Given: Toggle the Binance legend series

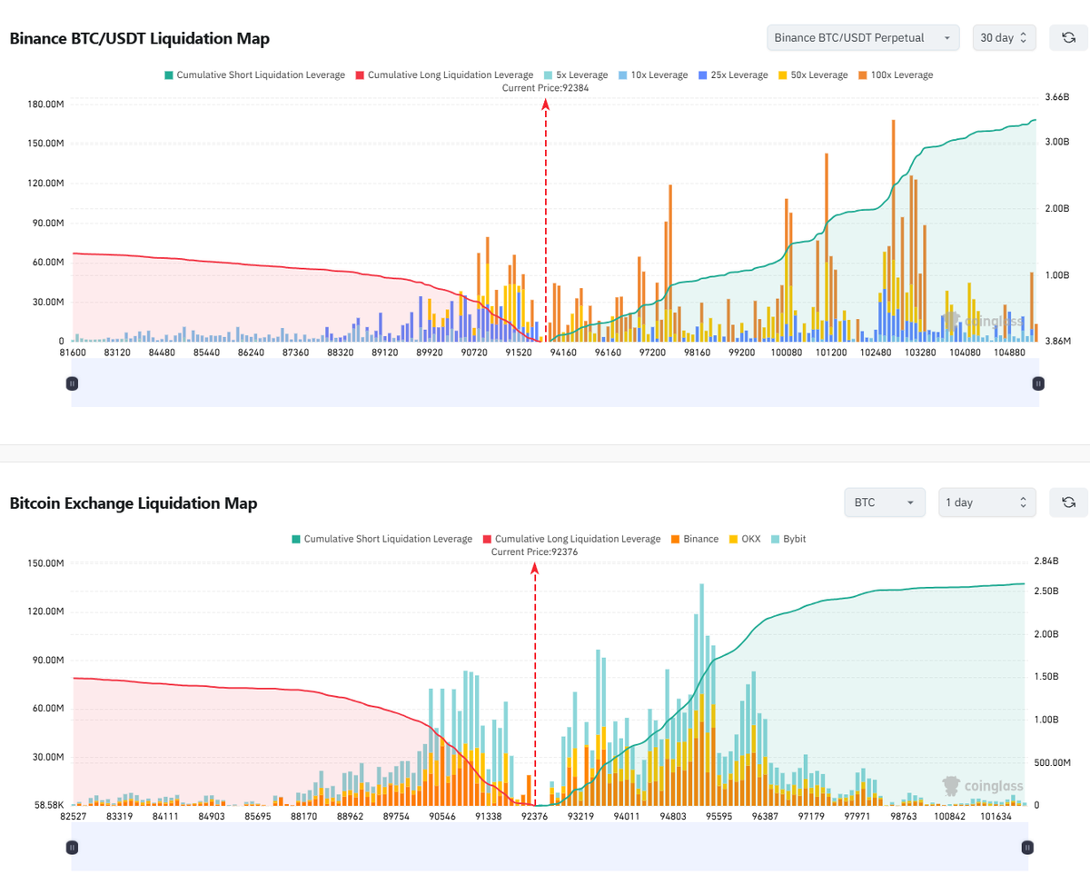Looking at the screenshot, I should click(694, 539).
